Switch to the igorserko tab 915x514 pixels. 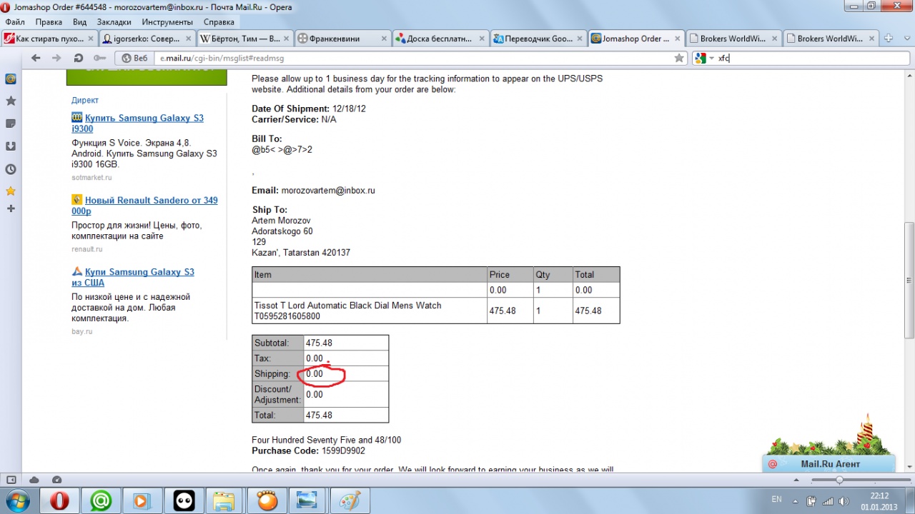(146, 39)
